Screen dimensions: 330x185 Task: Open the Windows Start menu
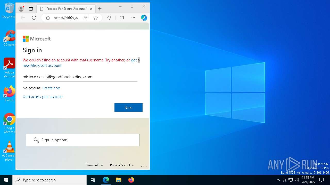[6, 180]
